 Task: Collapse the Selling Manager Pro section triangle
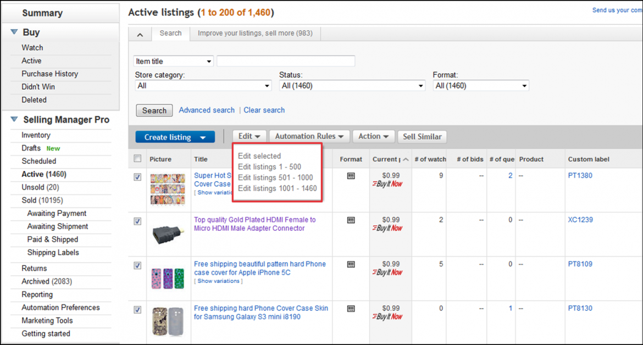pyautogui.click(x=14, y=120)
